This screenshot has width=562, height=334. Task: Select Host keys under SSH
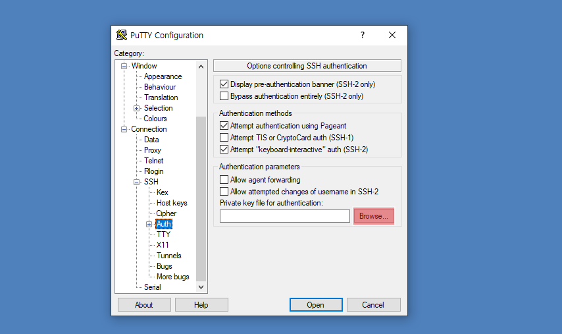coord(172,203)
